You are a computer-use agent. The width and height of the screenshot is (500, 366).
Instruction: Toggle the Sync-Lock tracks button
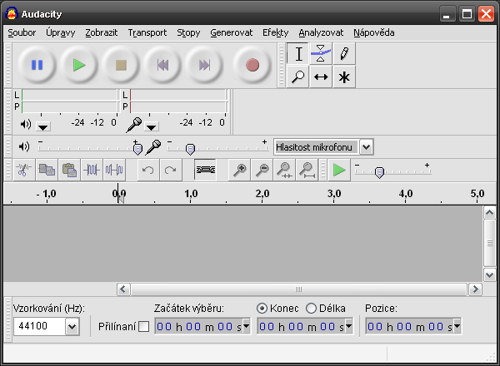point(205,170)
